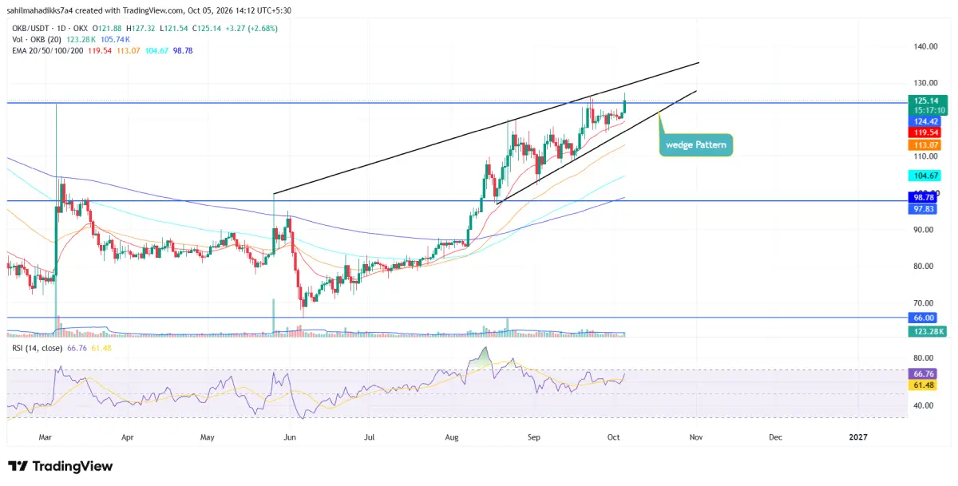Image resolution: width=958 pixels, height=486 pixels.
Task: Click the Mar label on the time axis
Action: 46,437
